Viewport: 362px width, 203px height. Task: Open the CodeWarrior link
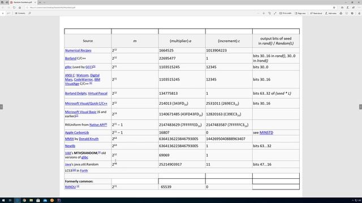click(x=83, y=80)
